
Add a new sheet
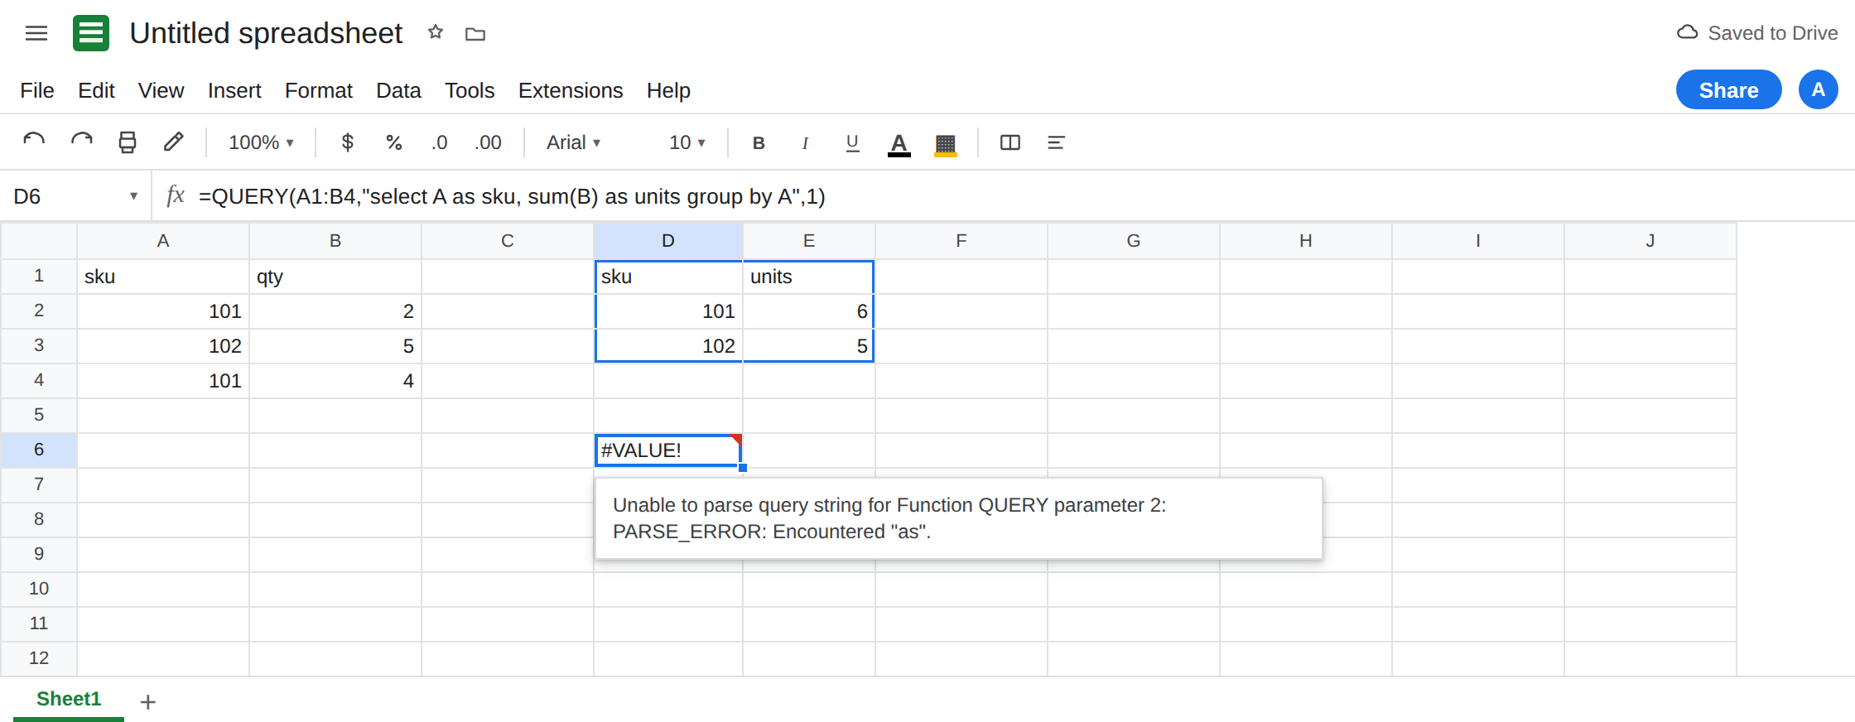148,702
